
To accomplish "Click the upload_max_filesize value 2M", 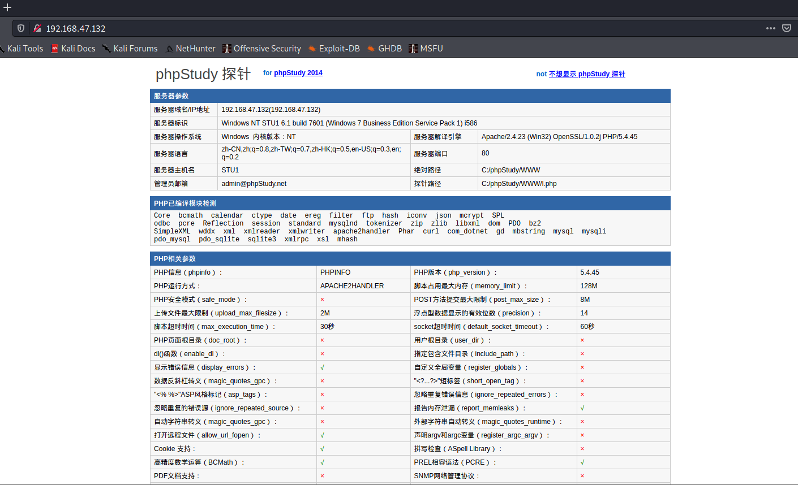I will point(325,313).
